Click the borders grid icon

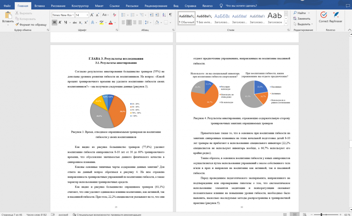coord(166,22)
